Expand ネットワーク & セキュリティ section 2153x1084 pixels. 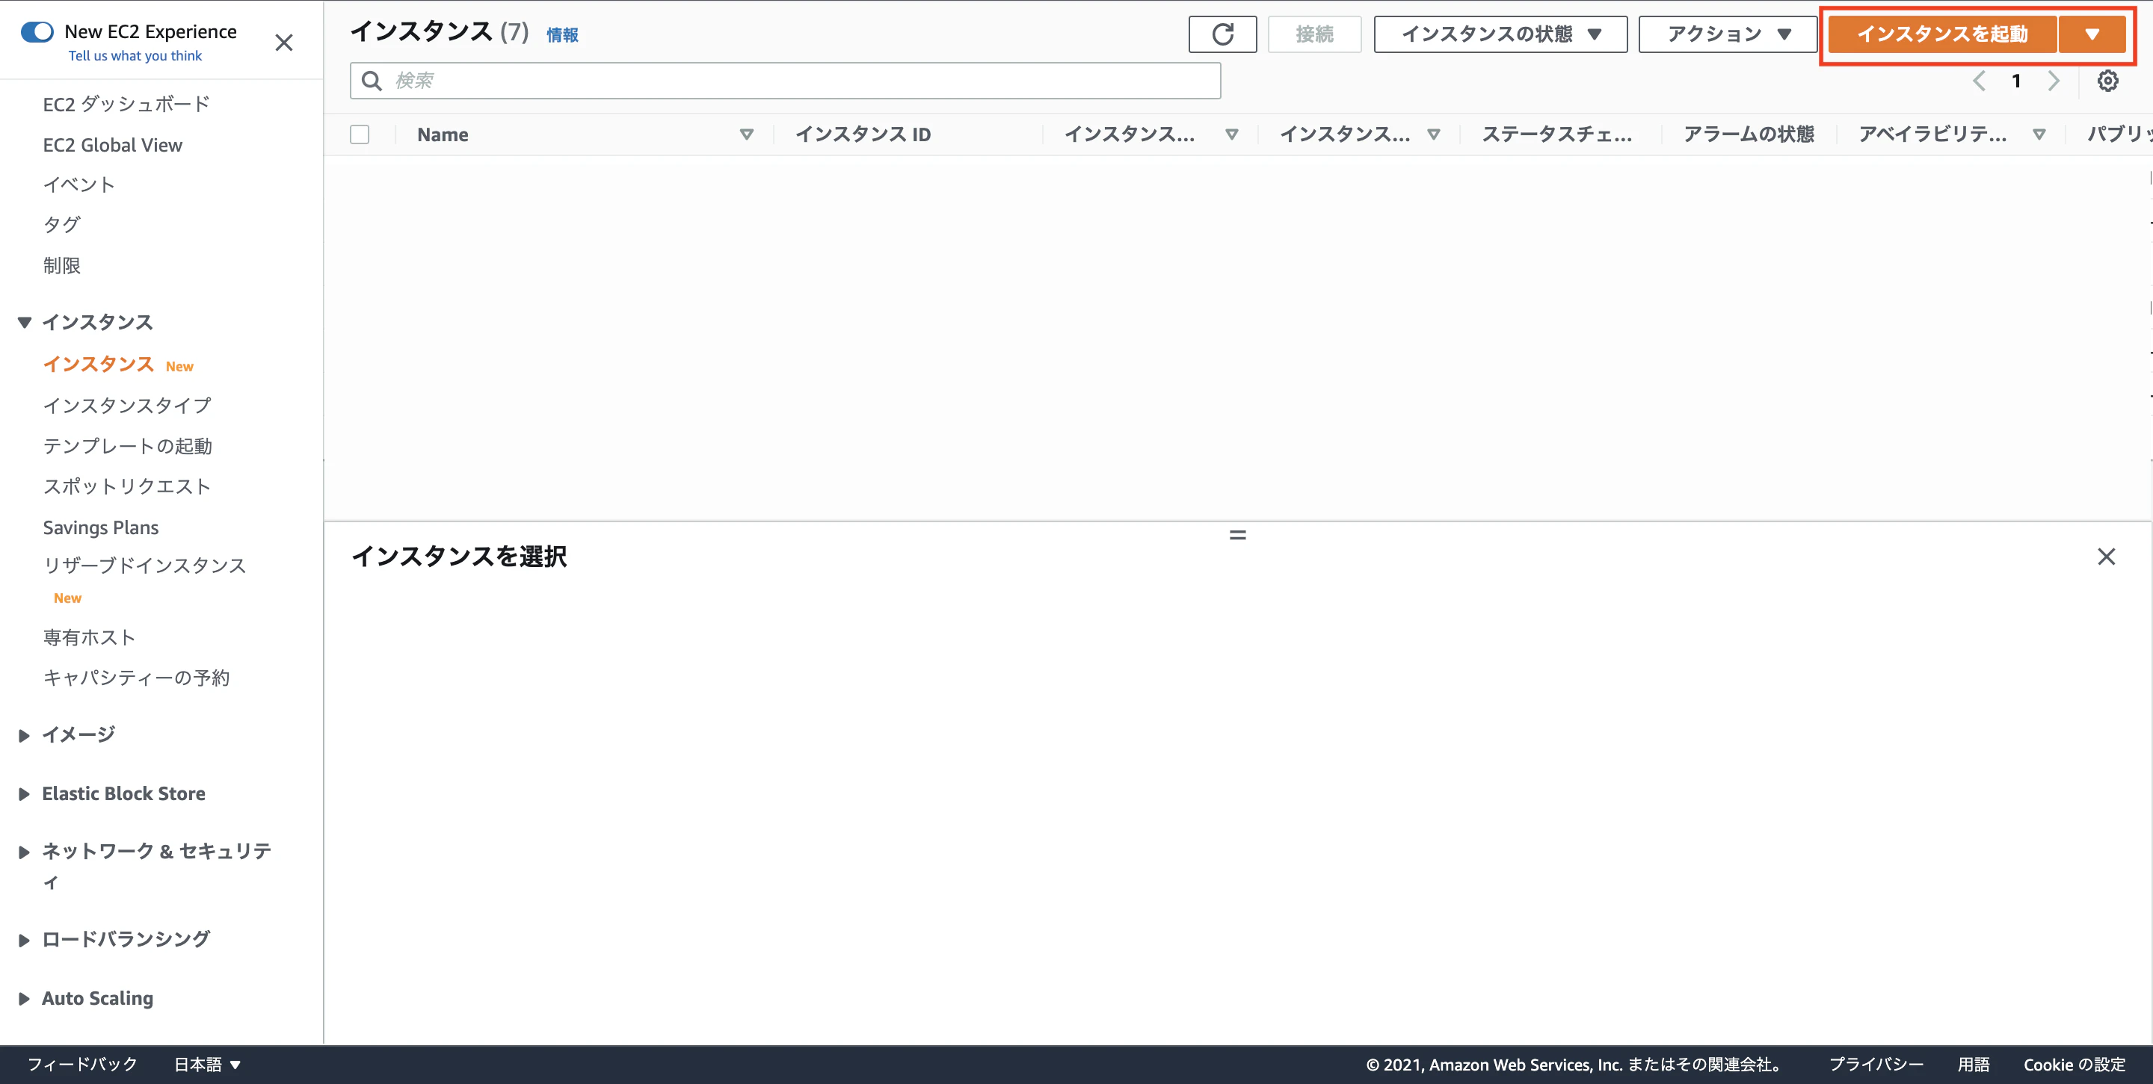tap(24, 852)
